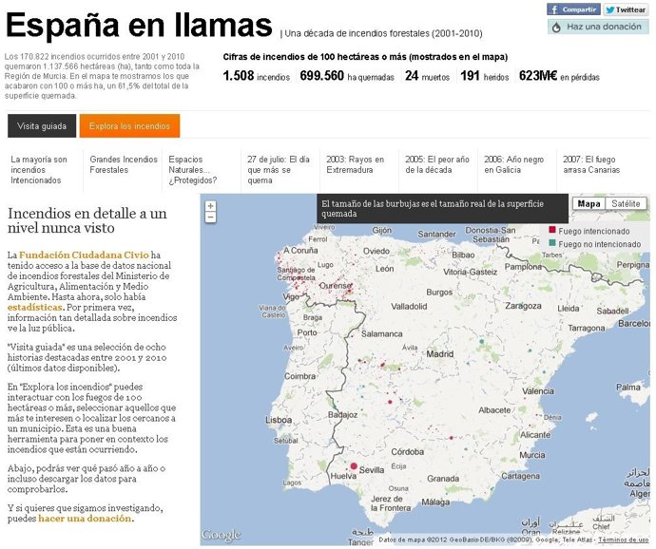Click the heading Incendios en detalle a un nivel nunca visto

87,220
